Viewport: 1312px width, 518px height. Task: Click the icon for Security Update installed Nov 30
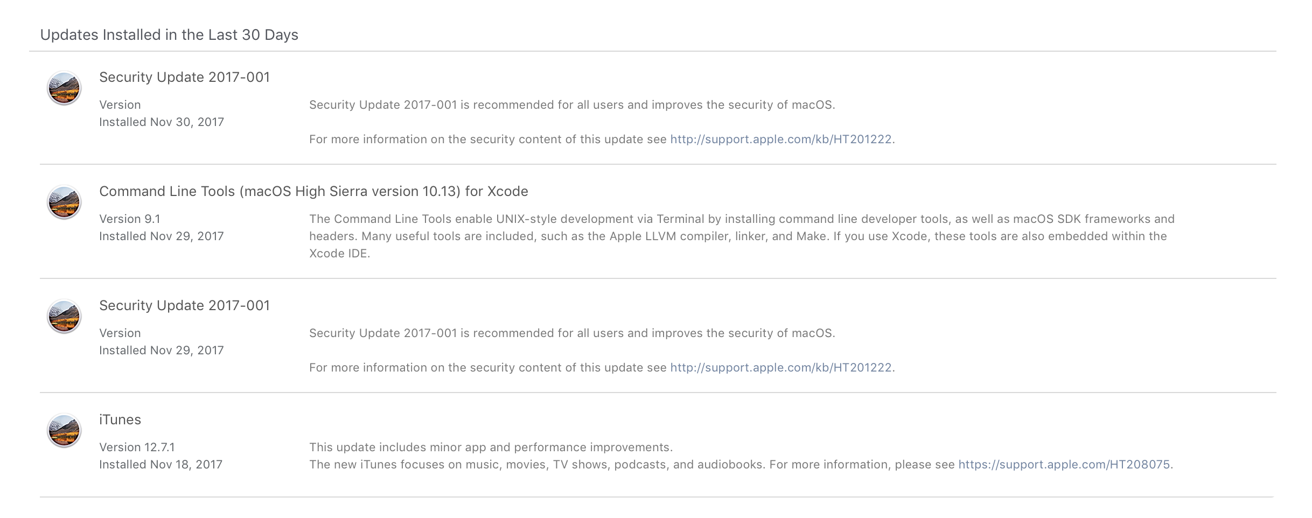64,88
